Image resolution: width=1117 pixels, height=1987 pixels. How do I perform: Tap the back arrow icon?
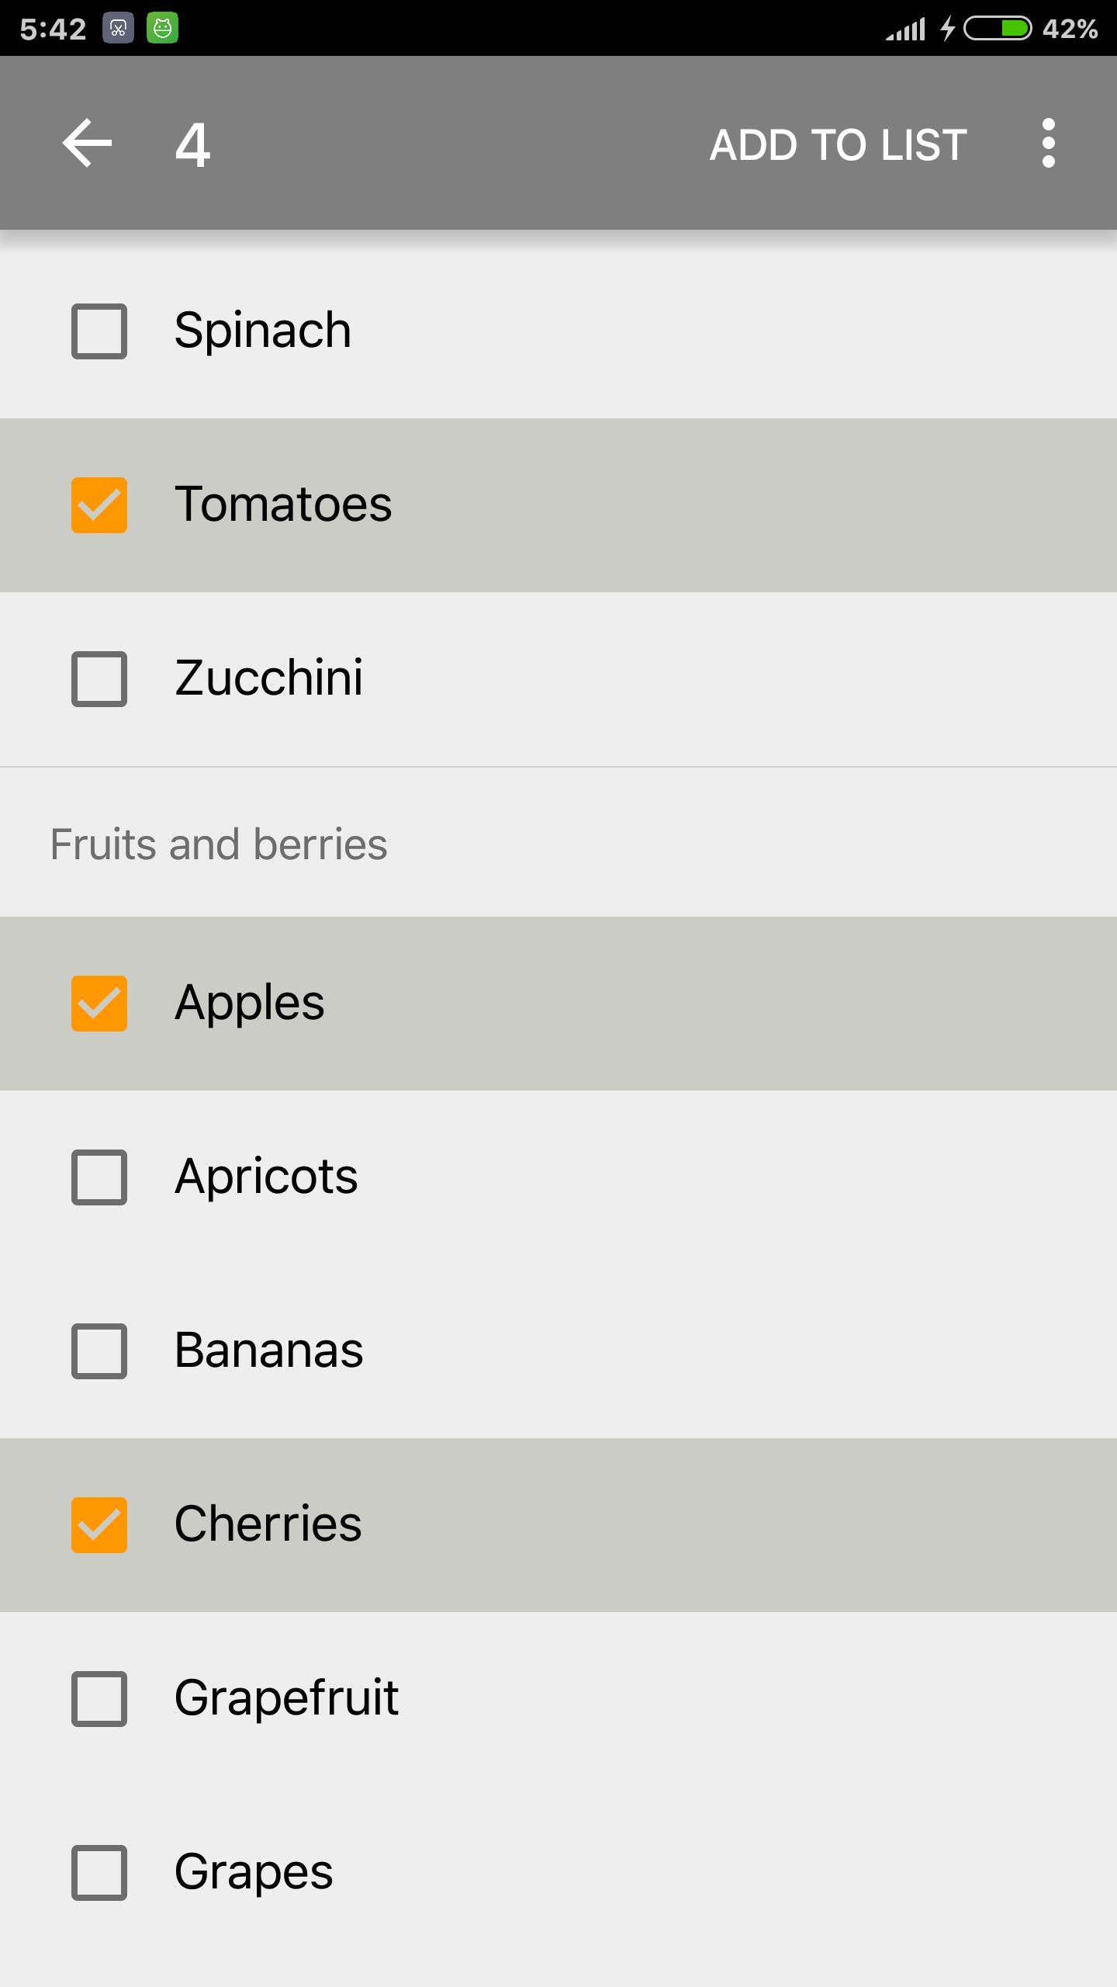[87, 144]
